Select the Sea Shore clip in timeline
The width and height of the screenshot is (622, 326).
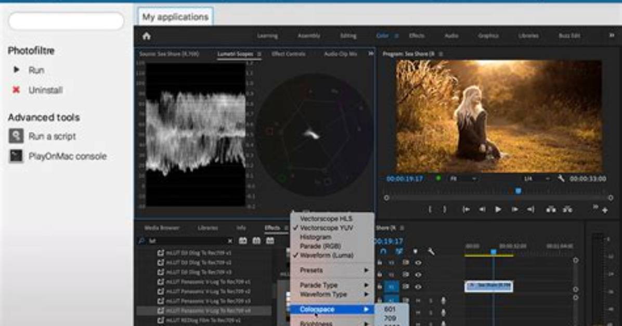(489, 286)
